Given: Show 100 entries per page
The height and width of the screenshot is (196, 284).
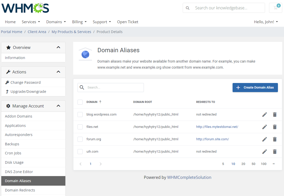Looking at the screenshot, I should (263, 164).
